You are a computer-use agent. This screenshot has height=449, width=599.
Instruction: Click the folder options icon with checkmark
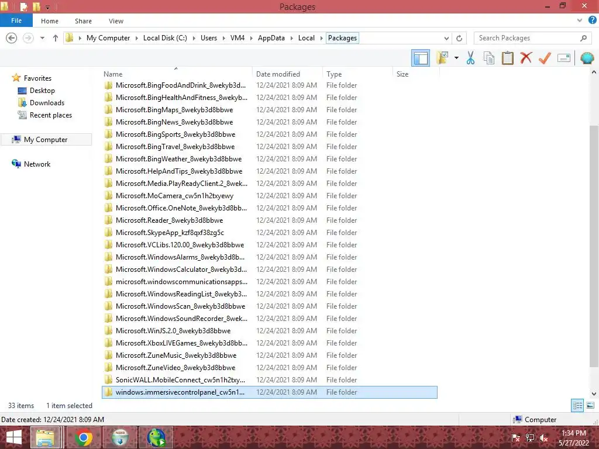pyautogui.click(x=443, y=58)
